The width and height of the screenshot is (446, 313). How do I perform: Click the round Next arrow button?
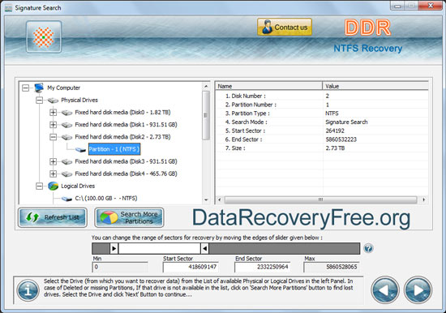tap(418, 290)
